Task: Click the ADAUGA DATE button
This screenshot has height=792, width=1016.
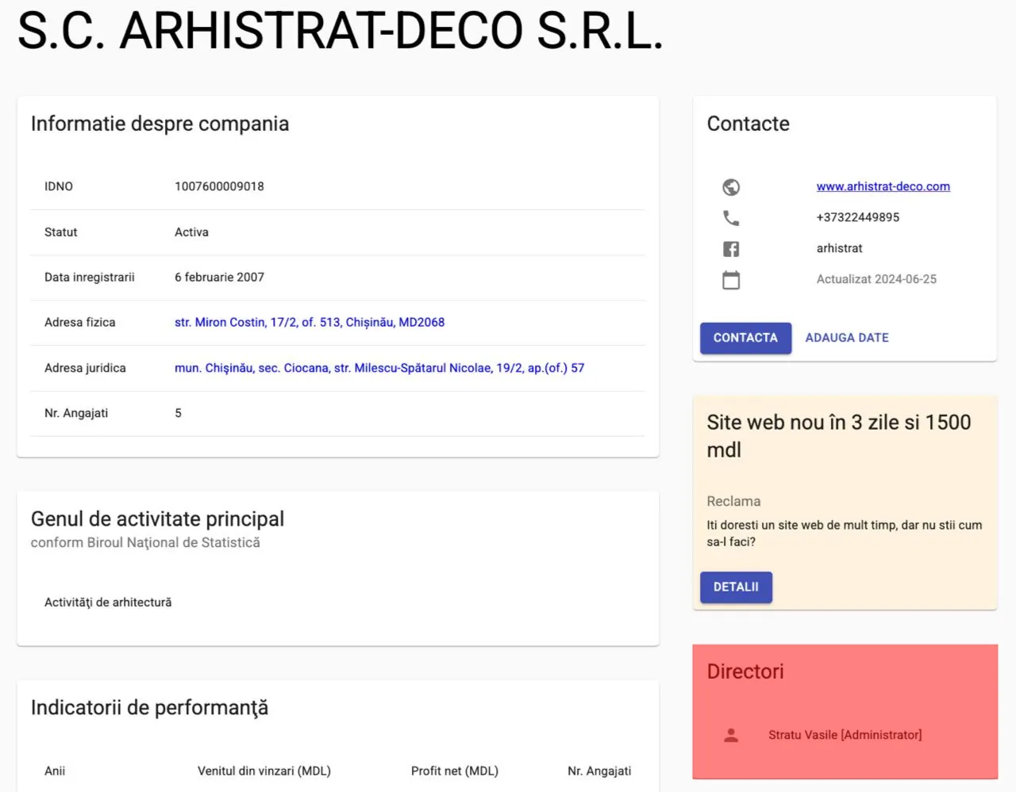Action: (847, 338)
